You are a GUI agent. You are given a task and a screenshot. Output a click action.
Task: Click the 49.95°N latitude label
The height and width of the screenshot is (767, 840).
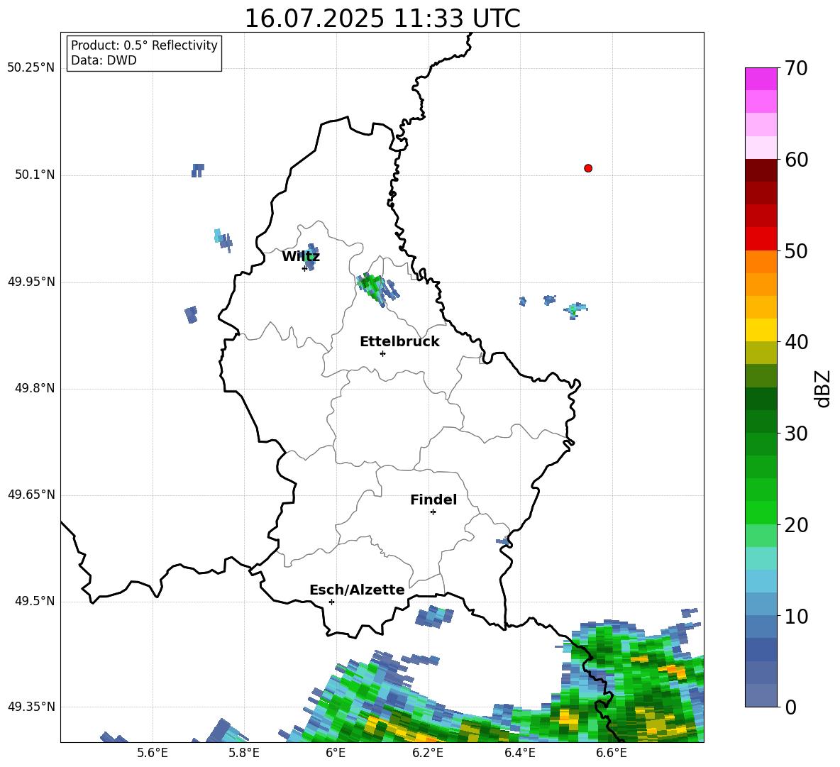pyautogui.click(x=31, y=282)
